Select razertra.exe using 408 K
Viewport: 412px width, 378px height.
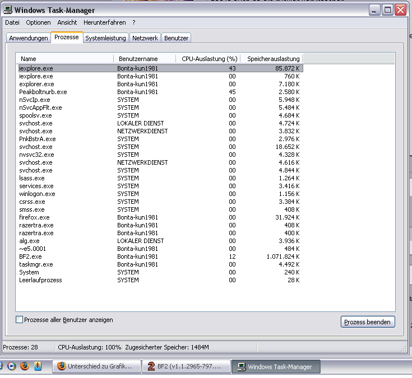pyautogui.click(x=160, y=225)
